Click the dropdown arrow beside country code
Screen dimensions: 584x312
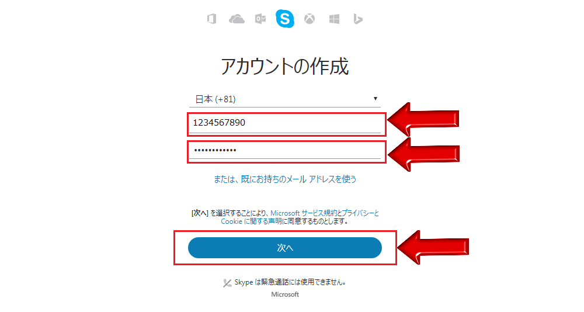pyautogui.click(x=376, y=99)
